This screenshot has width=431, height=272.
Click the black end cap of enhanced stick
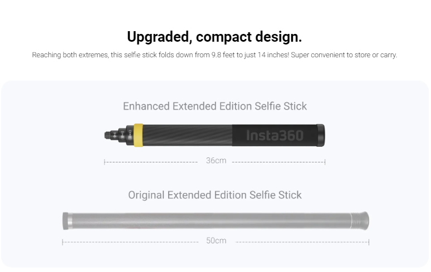[321, 135]
